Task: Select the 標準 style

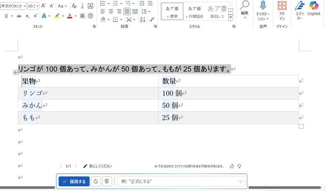Action: [172, 11]
